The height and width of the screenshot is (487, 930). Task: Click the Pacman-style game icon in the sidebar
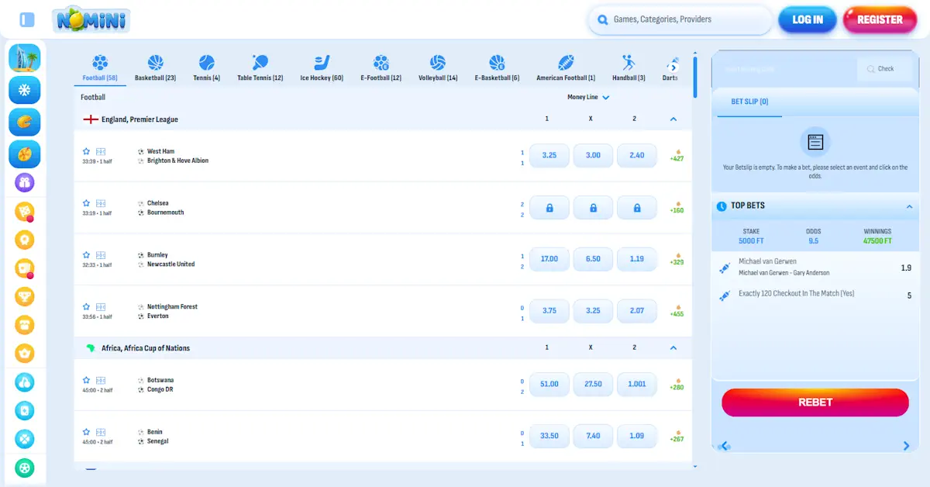24,122
